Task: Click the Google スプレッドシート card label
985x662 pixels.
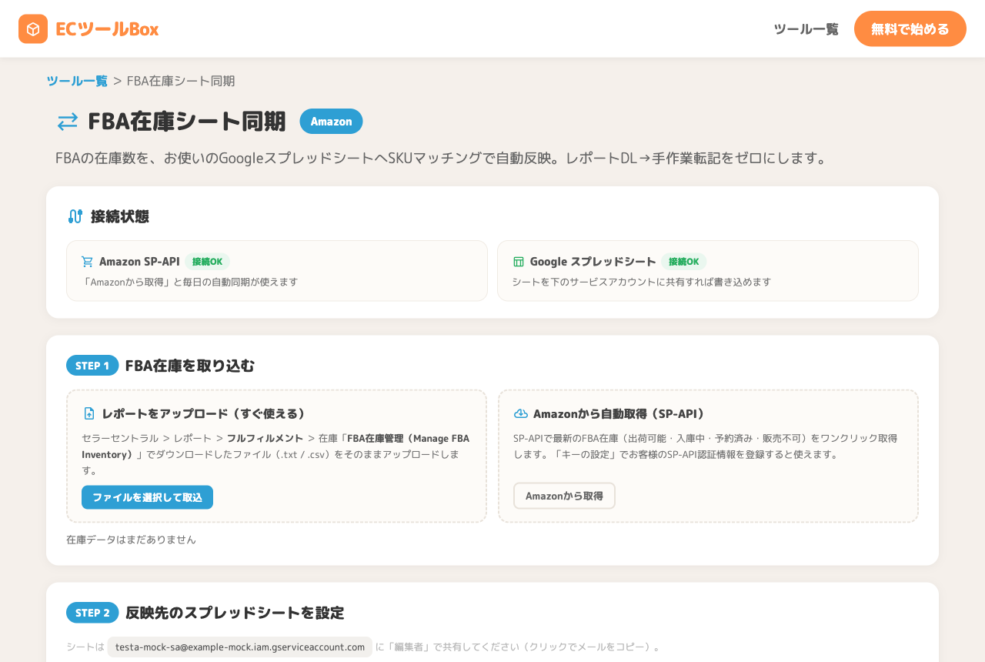Action: coord(593,262)
